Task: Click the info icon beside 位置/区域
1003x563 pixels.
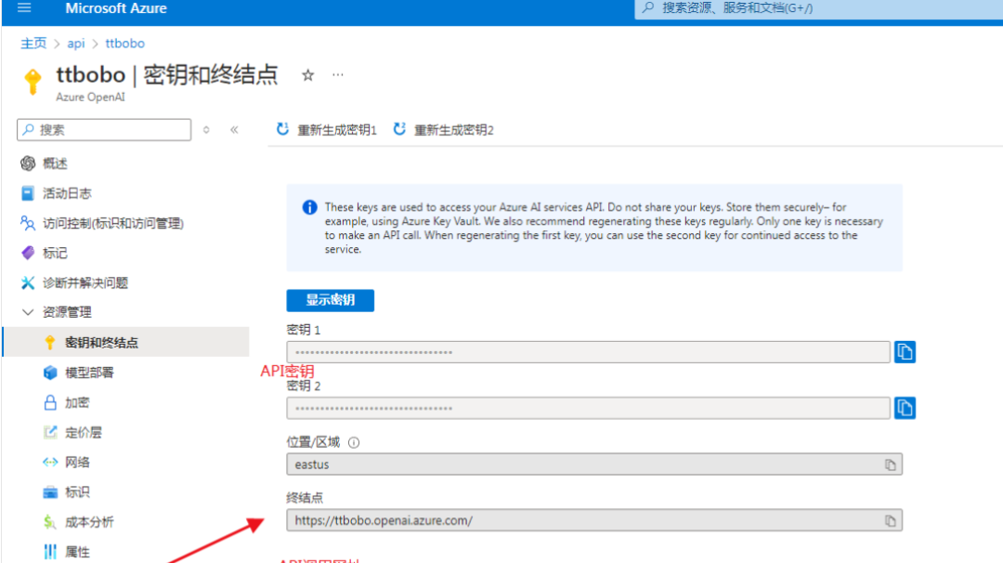Action: (354, 442)
